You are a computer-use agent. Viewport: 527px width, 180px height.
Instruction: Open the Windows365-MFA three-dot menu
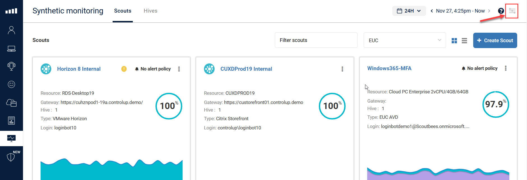[506, 68]
